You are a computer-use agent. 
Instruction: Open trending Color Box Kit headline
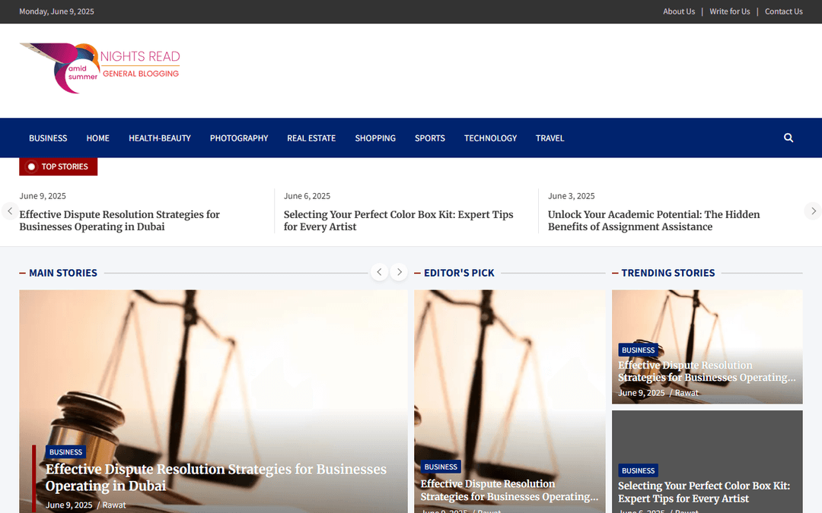click(x=704, y=492)
